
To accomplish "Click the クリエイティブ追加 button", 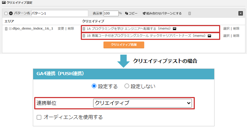I will pos(124,45).
